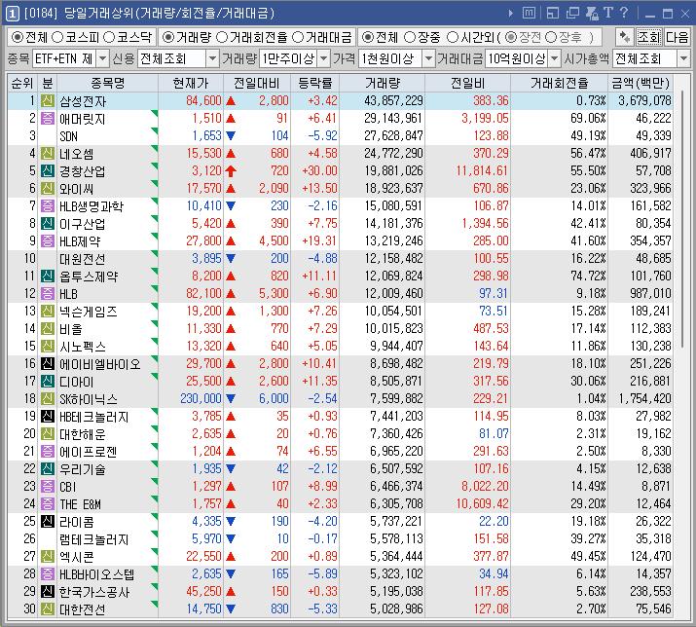This screenshot has width=696, height=627.
Task: Open stock 넥슨게임즈 in the list
Action: coord(89,312)
